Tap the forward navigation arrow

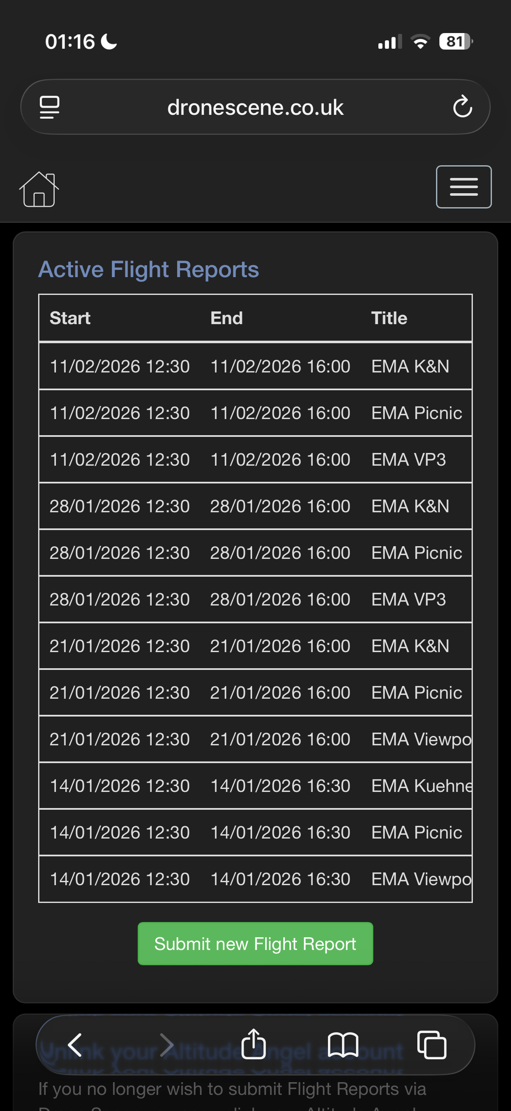167,1045
